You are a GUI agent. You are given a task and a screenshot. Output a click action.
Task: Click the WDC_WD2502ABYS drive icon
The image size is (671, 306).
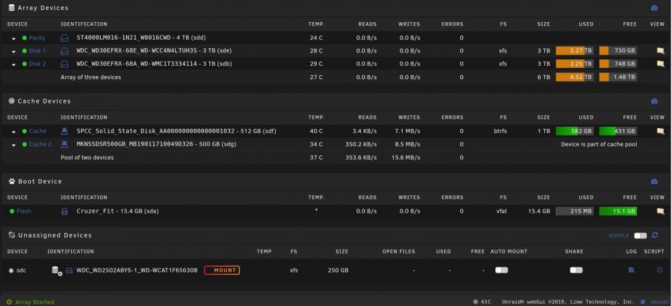pos(69,270)
